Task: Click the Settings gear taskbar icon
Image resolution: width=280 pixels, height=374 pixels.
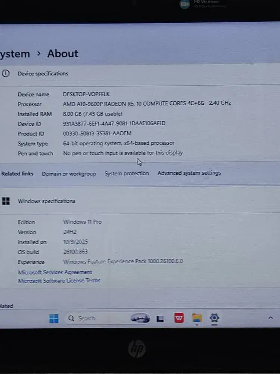Action: pyautogui.click(x=214, y=318)
